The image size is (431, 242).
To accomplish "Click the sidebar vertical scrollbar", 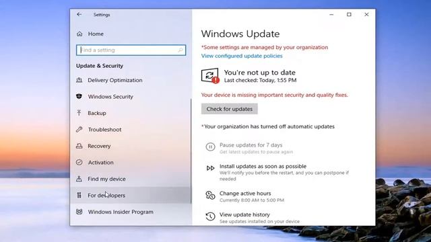I will tap(191, 151).
